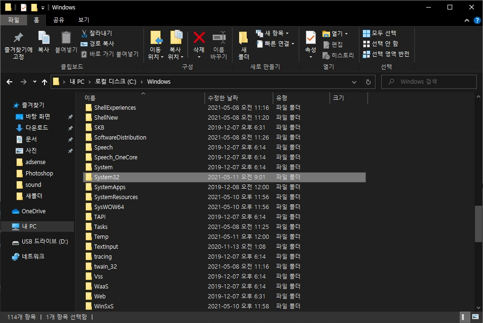Select the Temp folder
The height and width of the screenshot is (323, 483).
click(x=101, y=237)
